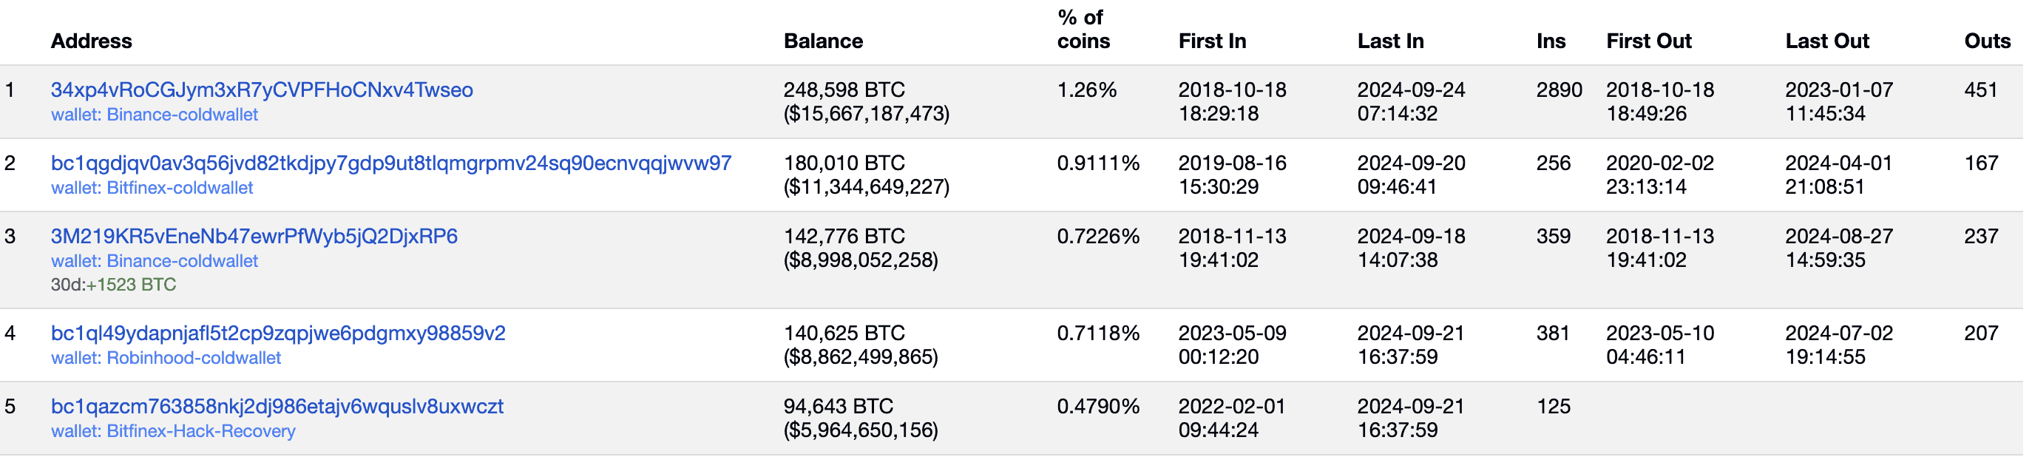The image size is (2032, 457).
Task: Click the Address column header
Action: click(92, 41)
